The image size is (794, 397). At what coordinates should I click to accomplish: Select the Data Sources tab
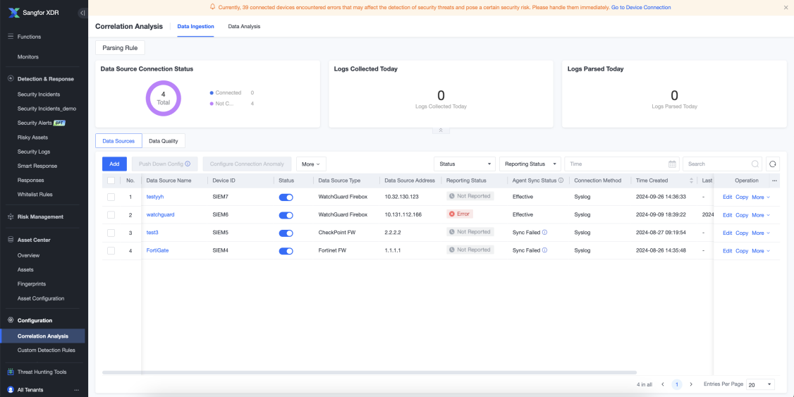118,141
